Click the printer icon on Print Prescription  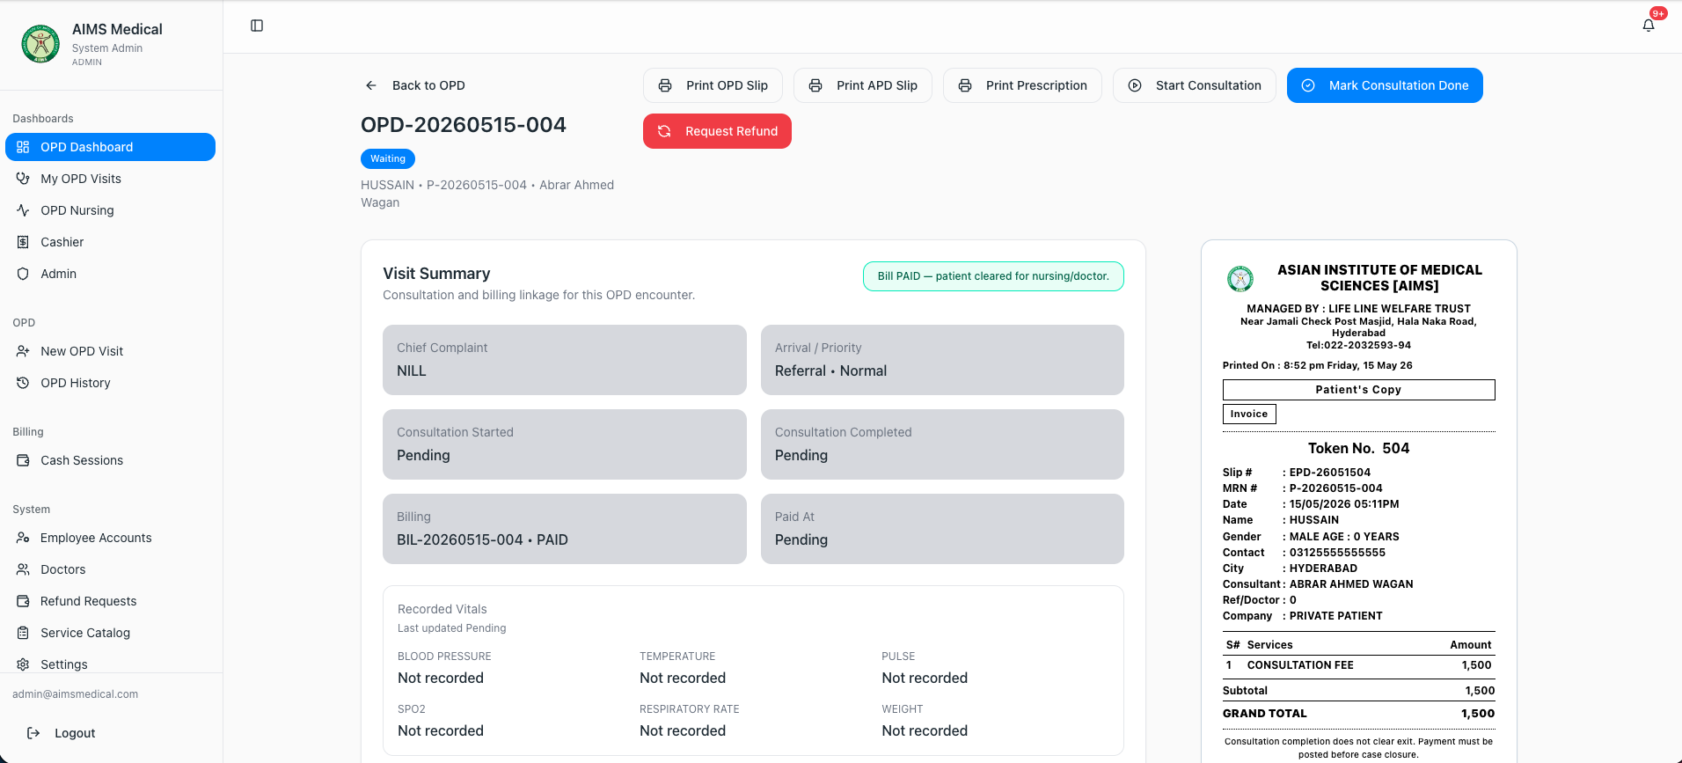pyautogui.click(x=965, y=85)
